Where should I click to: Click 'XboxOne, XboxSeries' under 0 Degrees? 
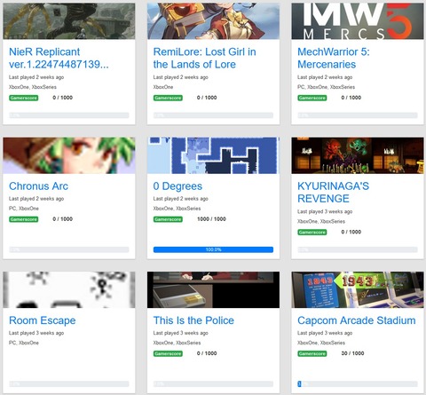177,209
